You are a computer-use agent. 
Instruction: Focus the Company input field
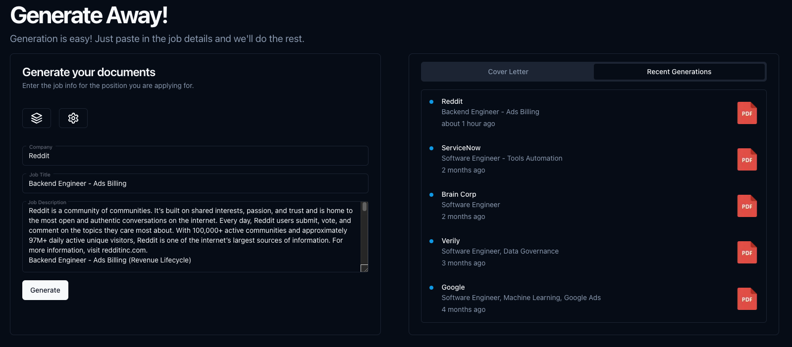(195, 156)
